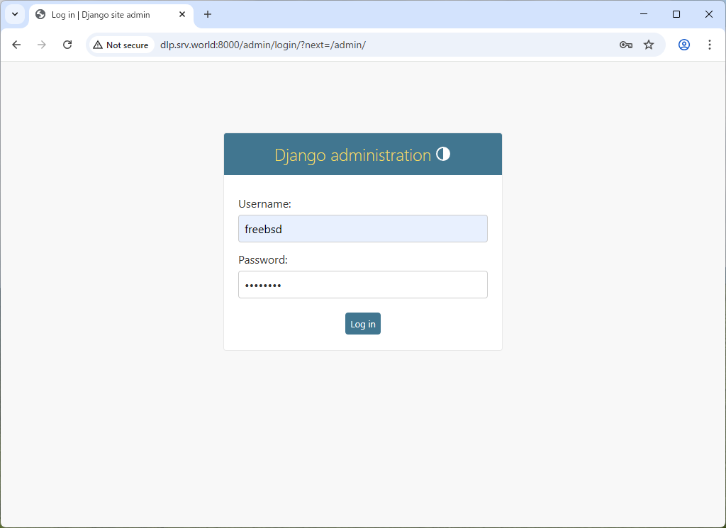Reload the current page
This screenshot has width=726, height=528.
pyautogui.click(x=67, y=44)
